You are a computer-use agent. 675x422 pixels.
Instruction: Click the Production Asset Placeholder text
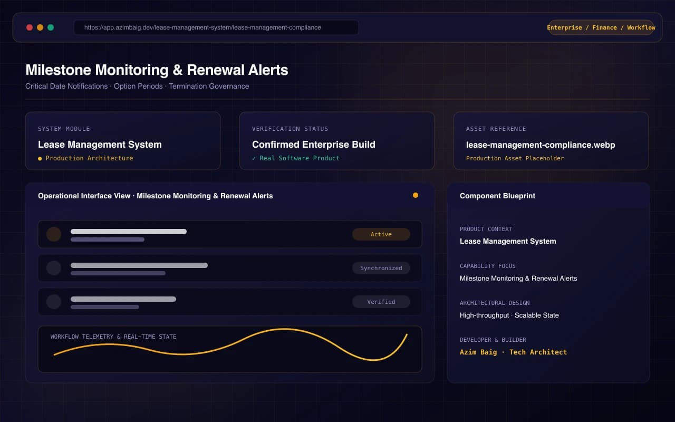pos(515,158)
